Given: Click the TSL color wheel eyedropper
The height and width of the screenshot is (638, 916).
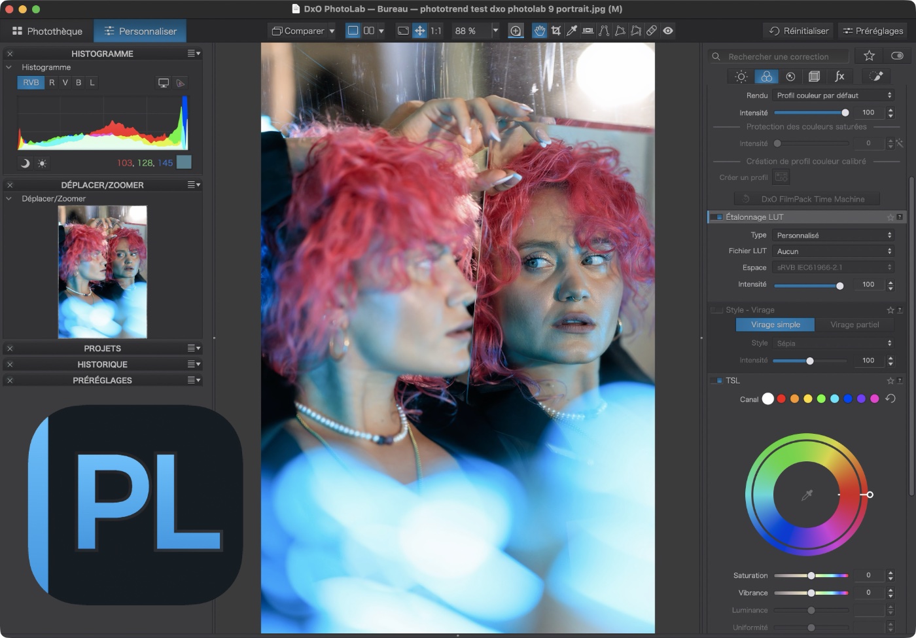Looking at the screenshot, I should pos(807,495).
